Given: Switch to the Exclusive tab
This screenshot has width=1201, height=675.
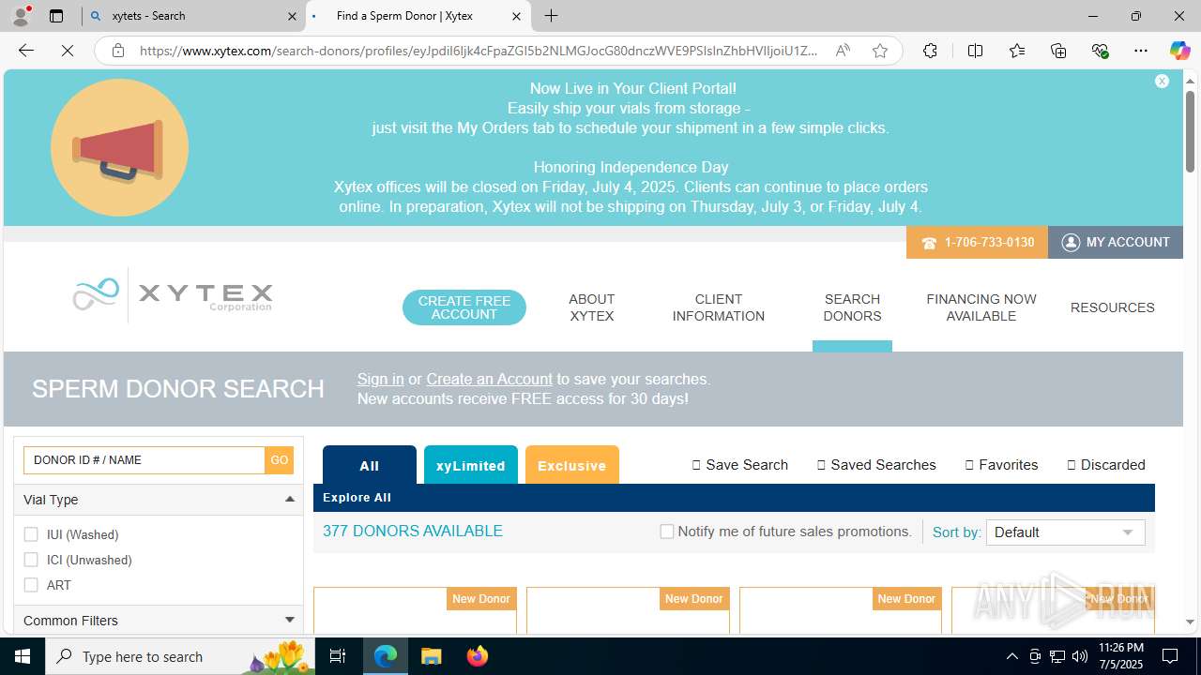Looking at the screenshot, I should point(572,465).
